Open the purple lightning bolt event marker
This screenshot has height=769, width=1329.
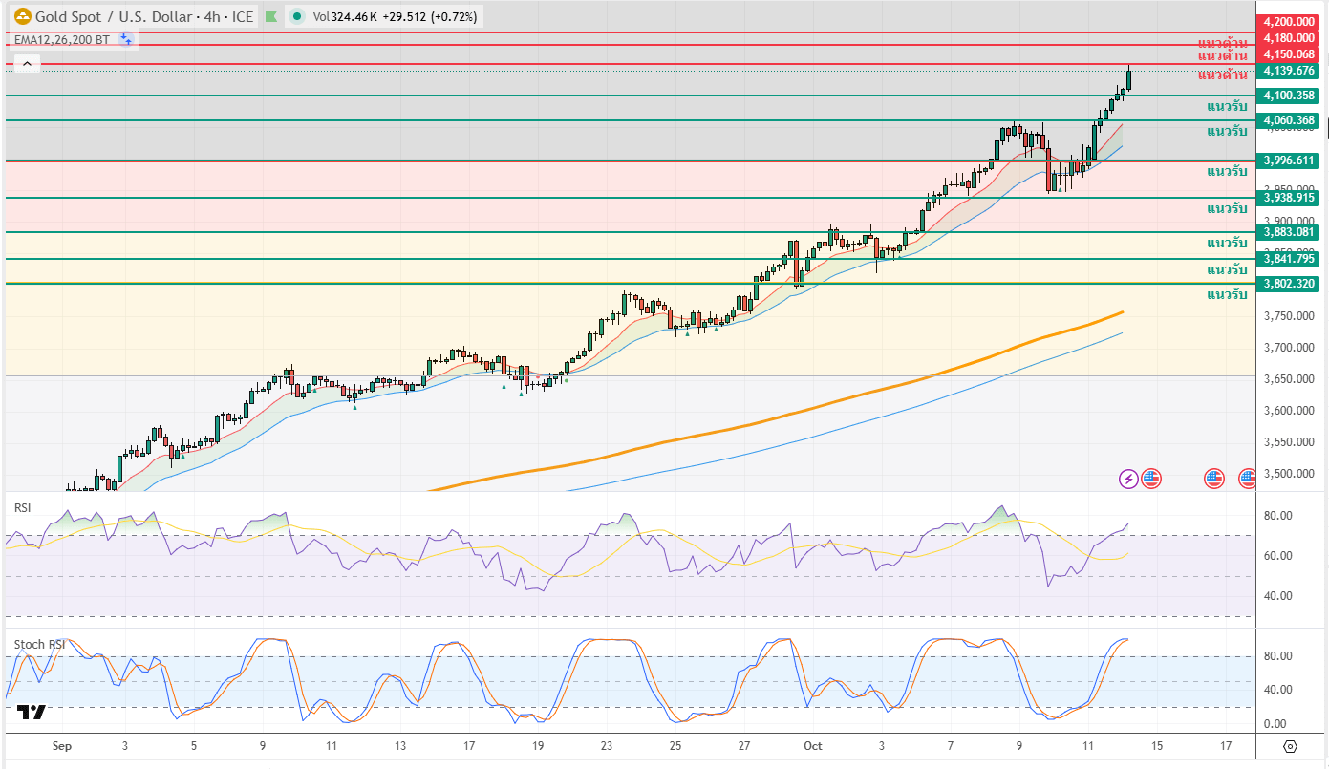[1129, 478]
